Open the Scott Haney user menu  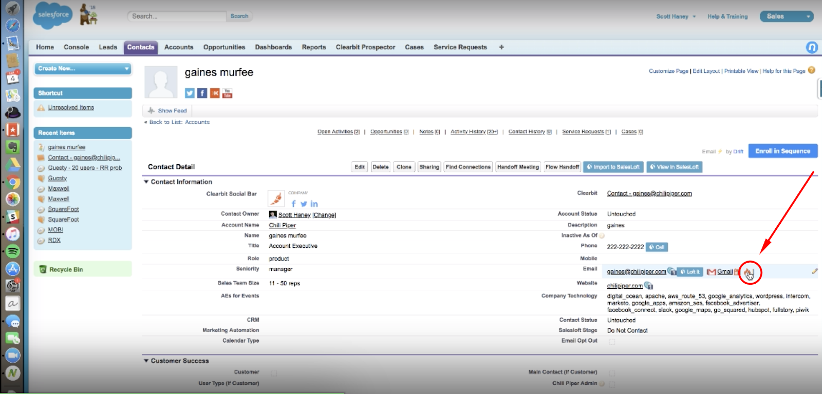(x=676, y=16)
